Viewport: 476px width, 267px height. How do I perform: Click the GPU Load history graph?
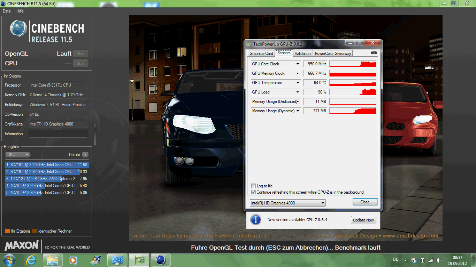tap(353, 92)
